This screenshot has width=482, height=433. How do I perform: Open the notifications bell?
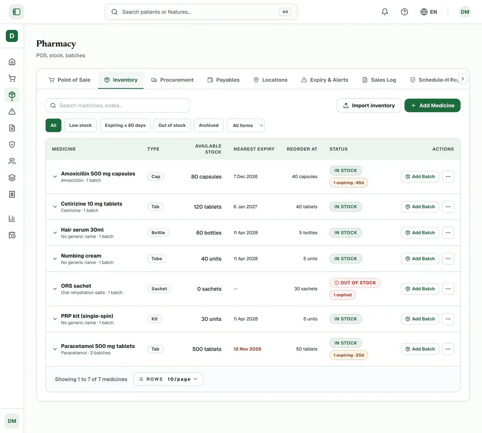tap(385, 12)
